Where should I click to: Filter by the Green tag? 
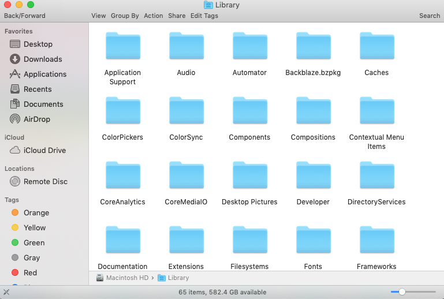(28, 242)
